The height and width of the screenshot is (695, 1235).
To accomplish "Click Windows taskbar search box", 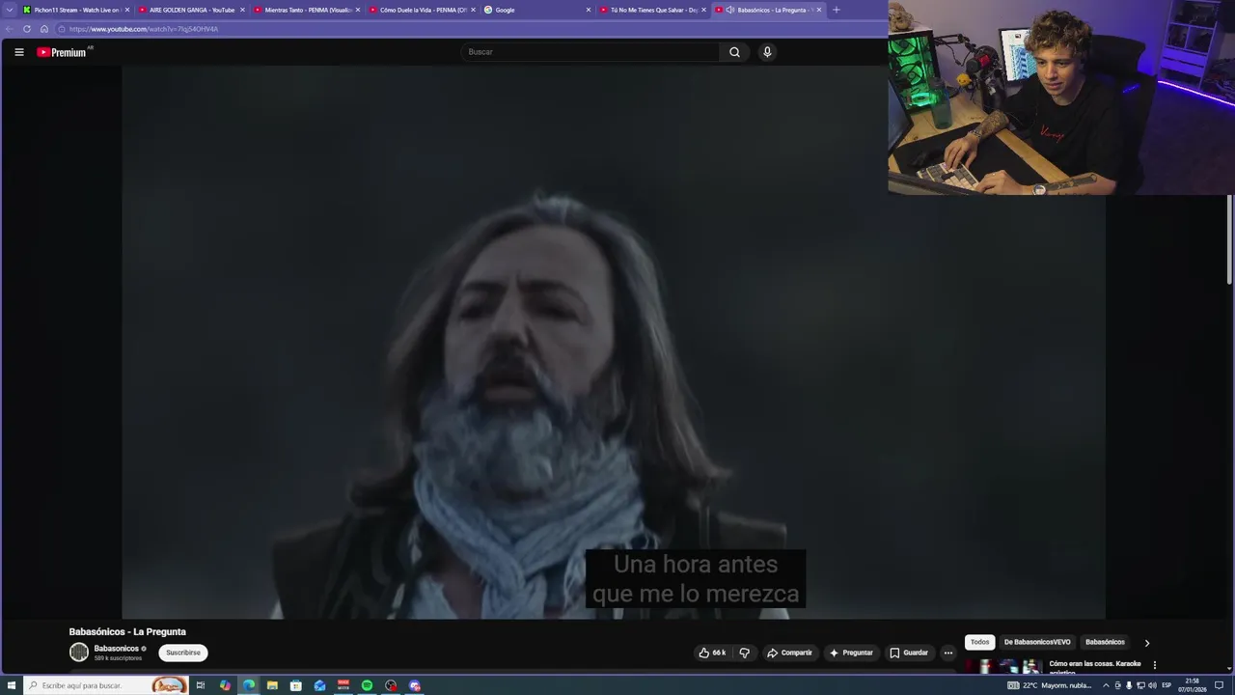I will point(106,685).
